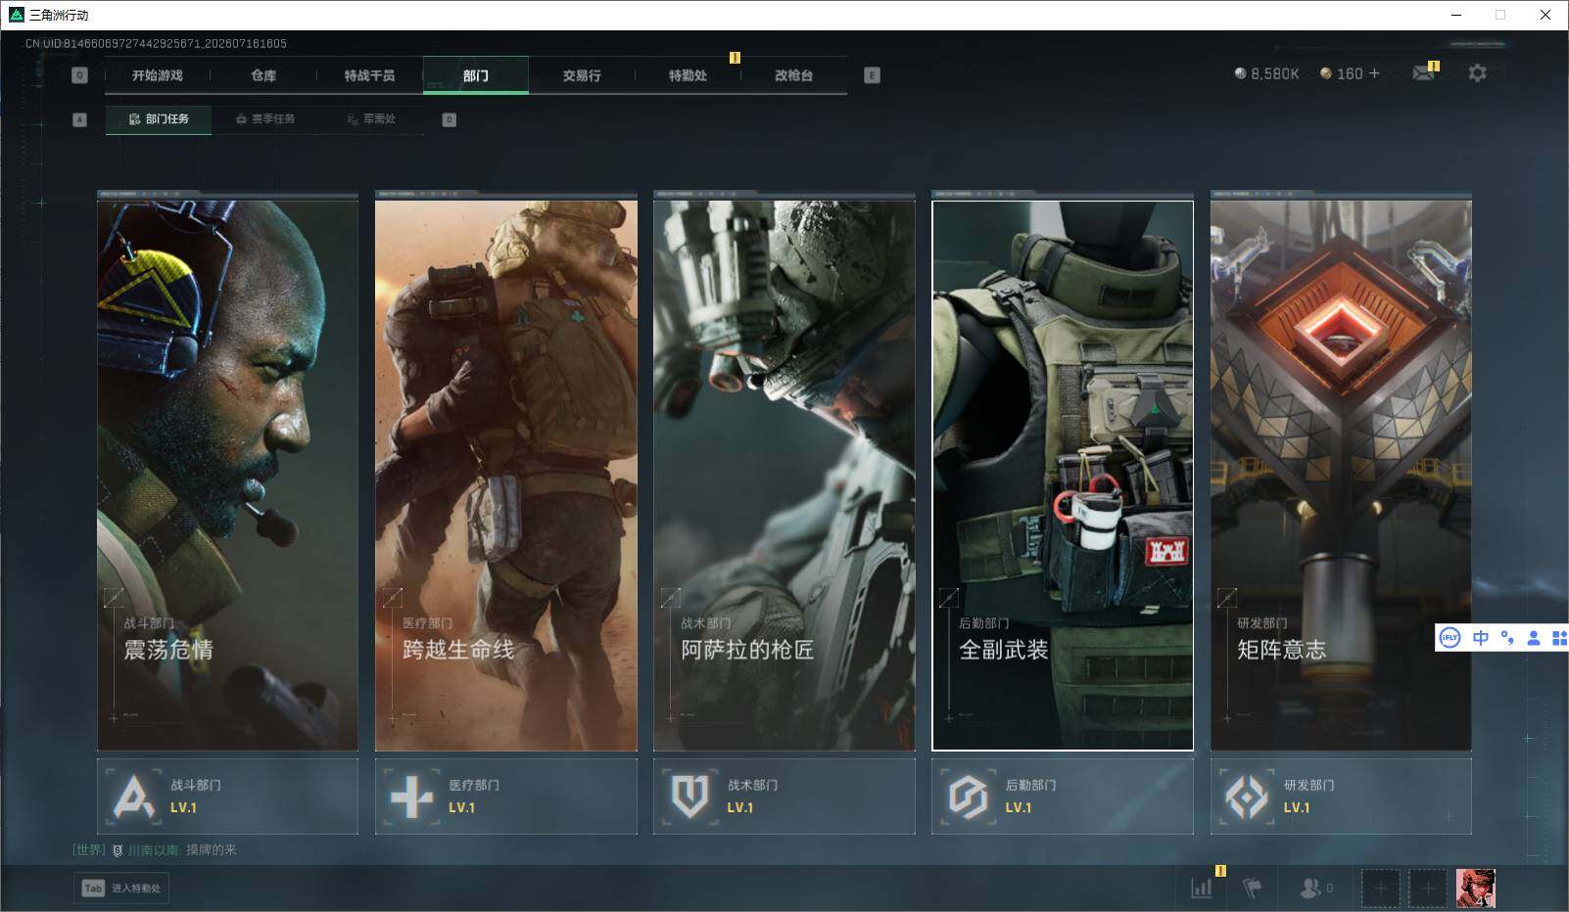Select the 部门 tab

tap(476, 75)
